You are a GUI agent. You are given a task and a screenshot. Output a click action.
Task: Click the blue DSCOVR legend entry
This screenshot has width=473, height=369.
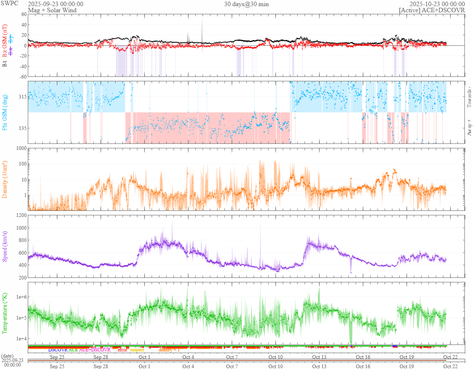click(58, 350)
